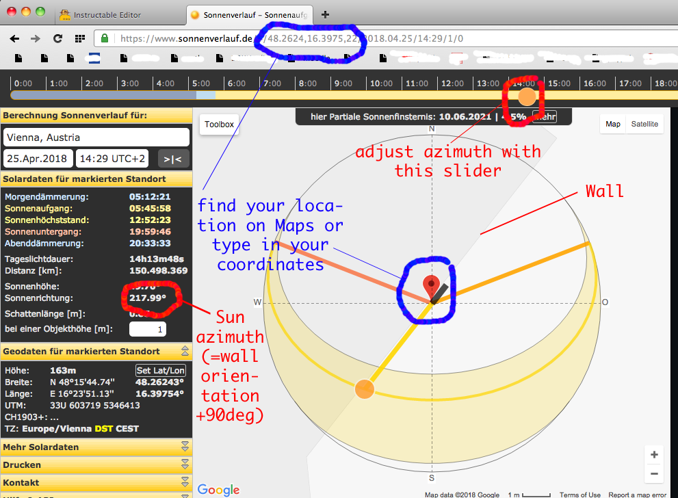The width and height of the screenshot is (678, 498).
Task: Select the Sonnenverlauf browser tab
Action: click(251, 15)
